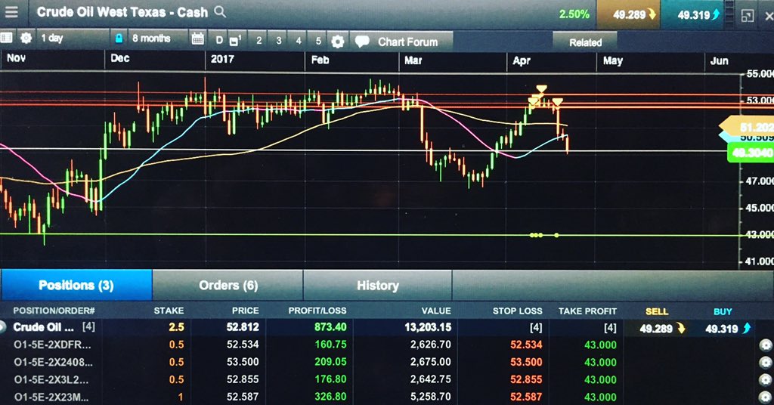This screenshot has height=405, width=774.
Task: Switch to Positions (3) tab
Action: click(76, 285)
